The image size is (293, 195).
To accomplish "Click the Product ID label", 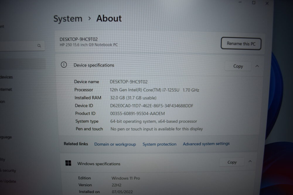I will coord(85,113).
